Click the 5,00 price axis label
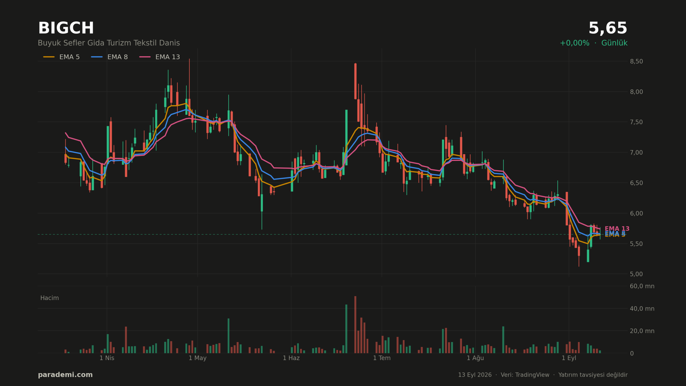 (x=636, y=274)
